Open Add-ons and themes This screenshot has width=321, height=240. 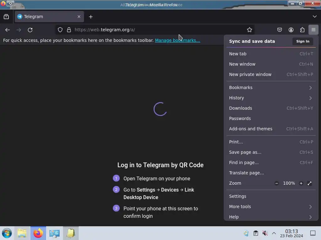click(271, 129)
